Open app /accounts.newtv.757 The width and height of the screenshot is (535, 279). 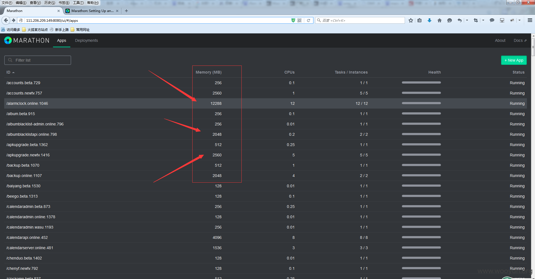[24, 93]
